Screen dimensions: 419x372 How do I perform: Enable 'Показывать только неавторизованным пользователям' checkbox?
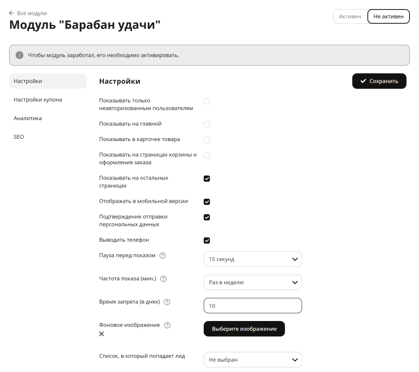click(207, 101)
